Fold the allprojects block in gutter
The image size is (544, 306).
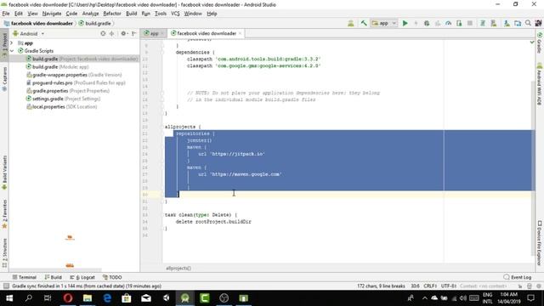click(x=162, y=127)
